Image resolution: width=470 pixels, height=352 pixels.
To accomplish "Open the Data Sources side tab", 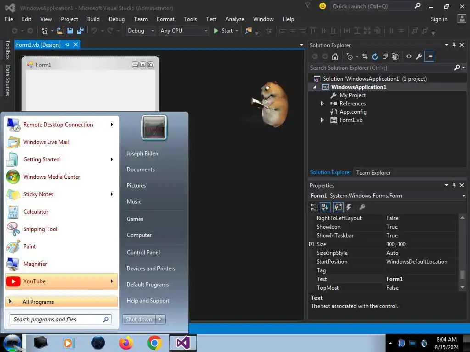I will coord(8,81).
